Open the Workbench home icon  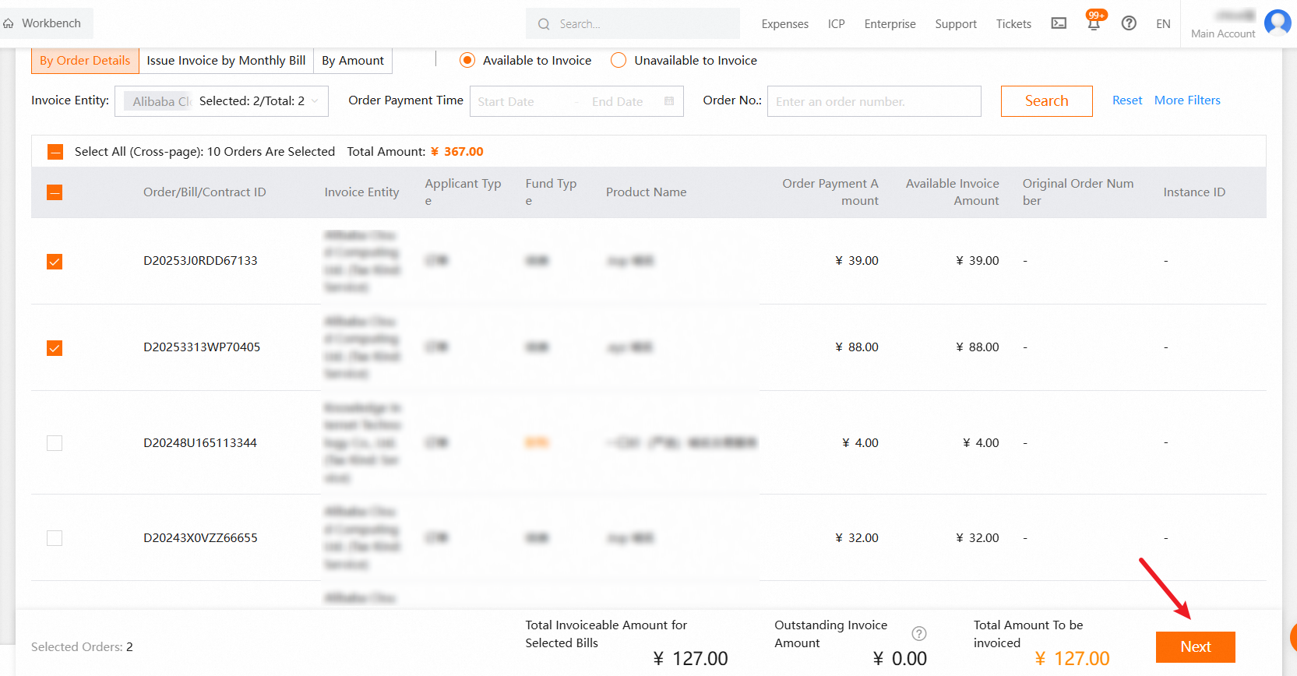(x=9, y=23)
